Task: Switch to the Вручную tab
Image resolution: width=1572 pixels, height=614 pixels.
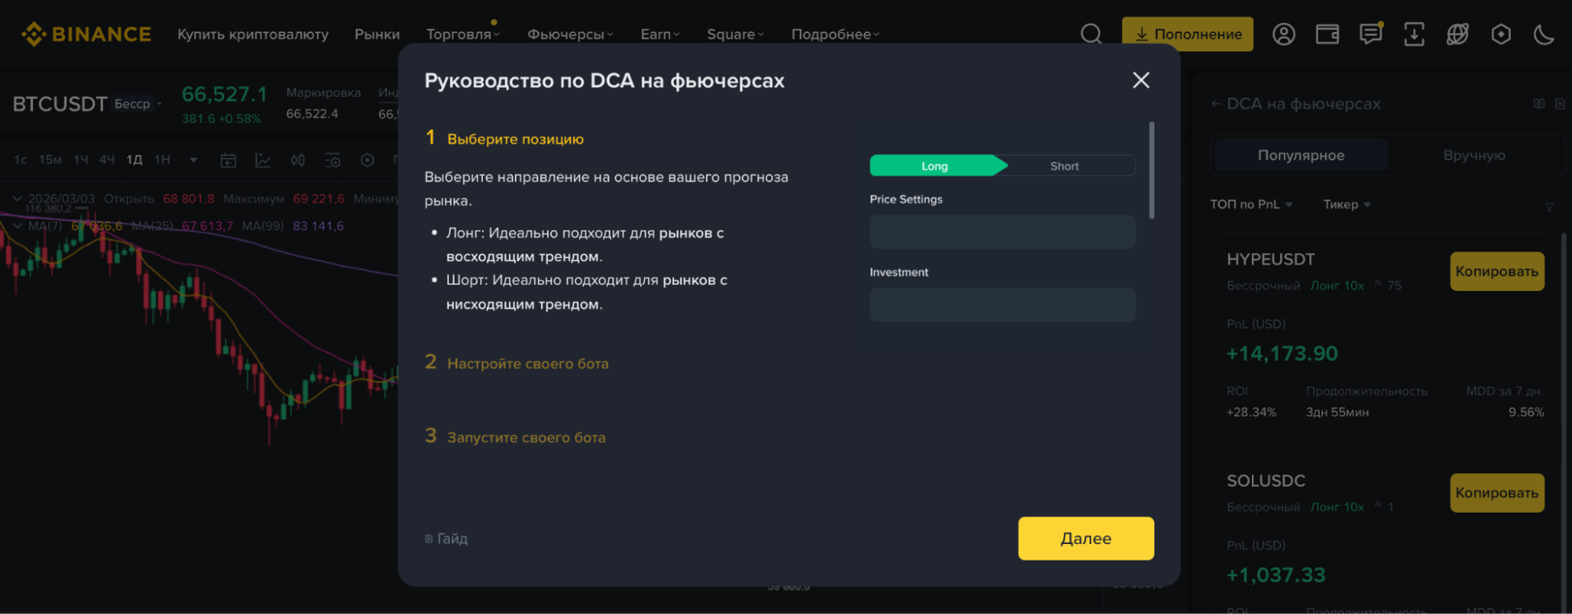Action: tap(1474, 156)
